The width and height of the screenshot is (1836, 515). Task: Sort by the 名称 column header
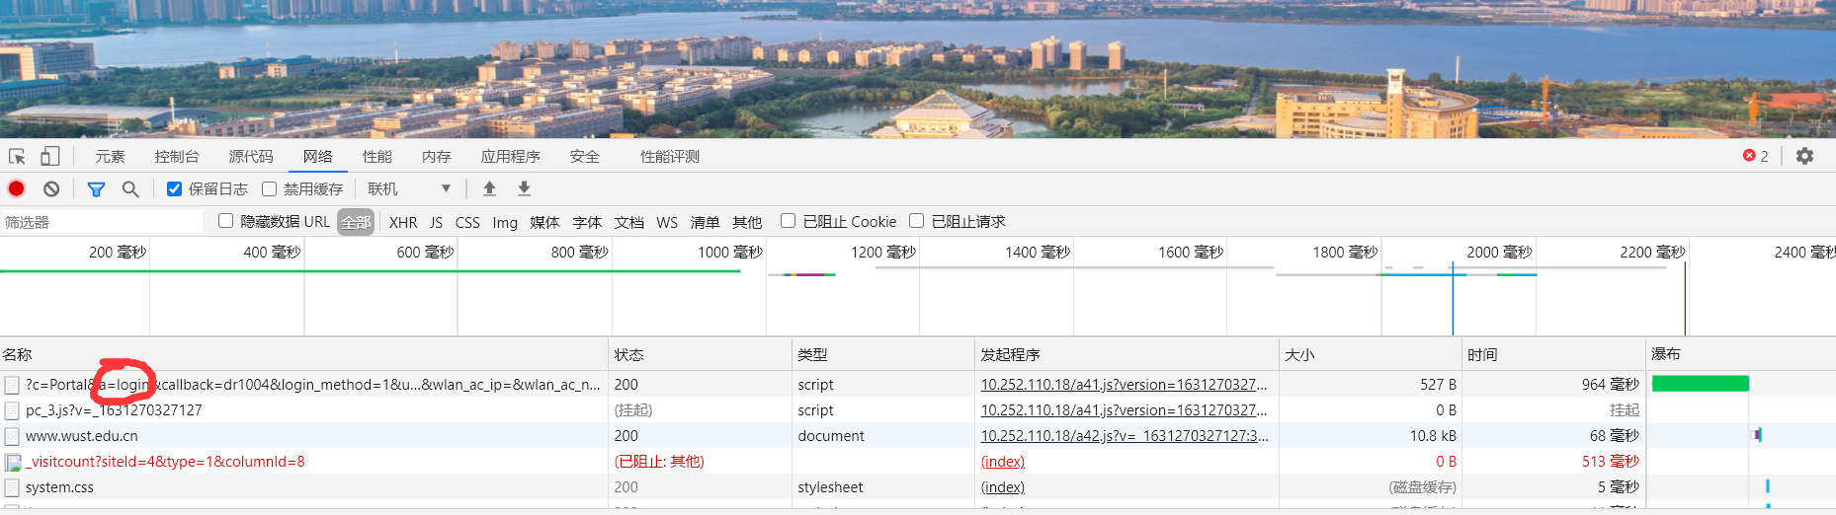pos(303,354)
